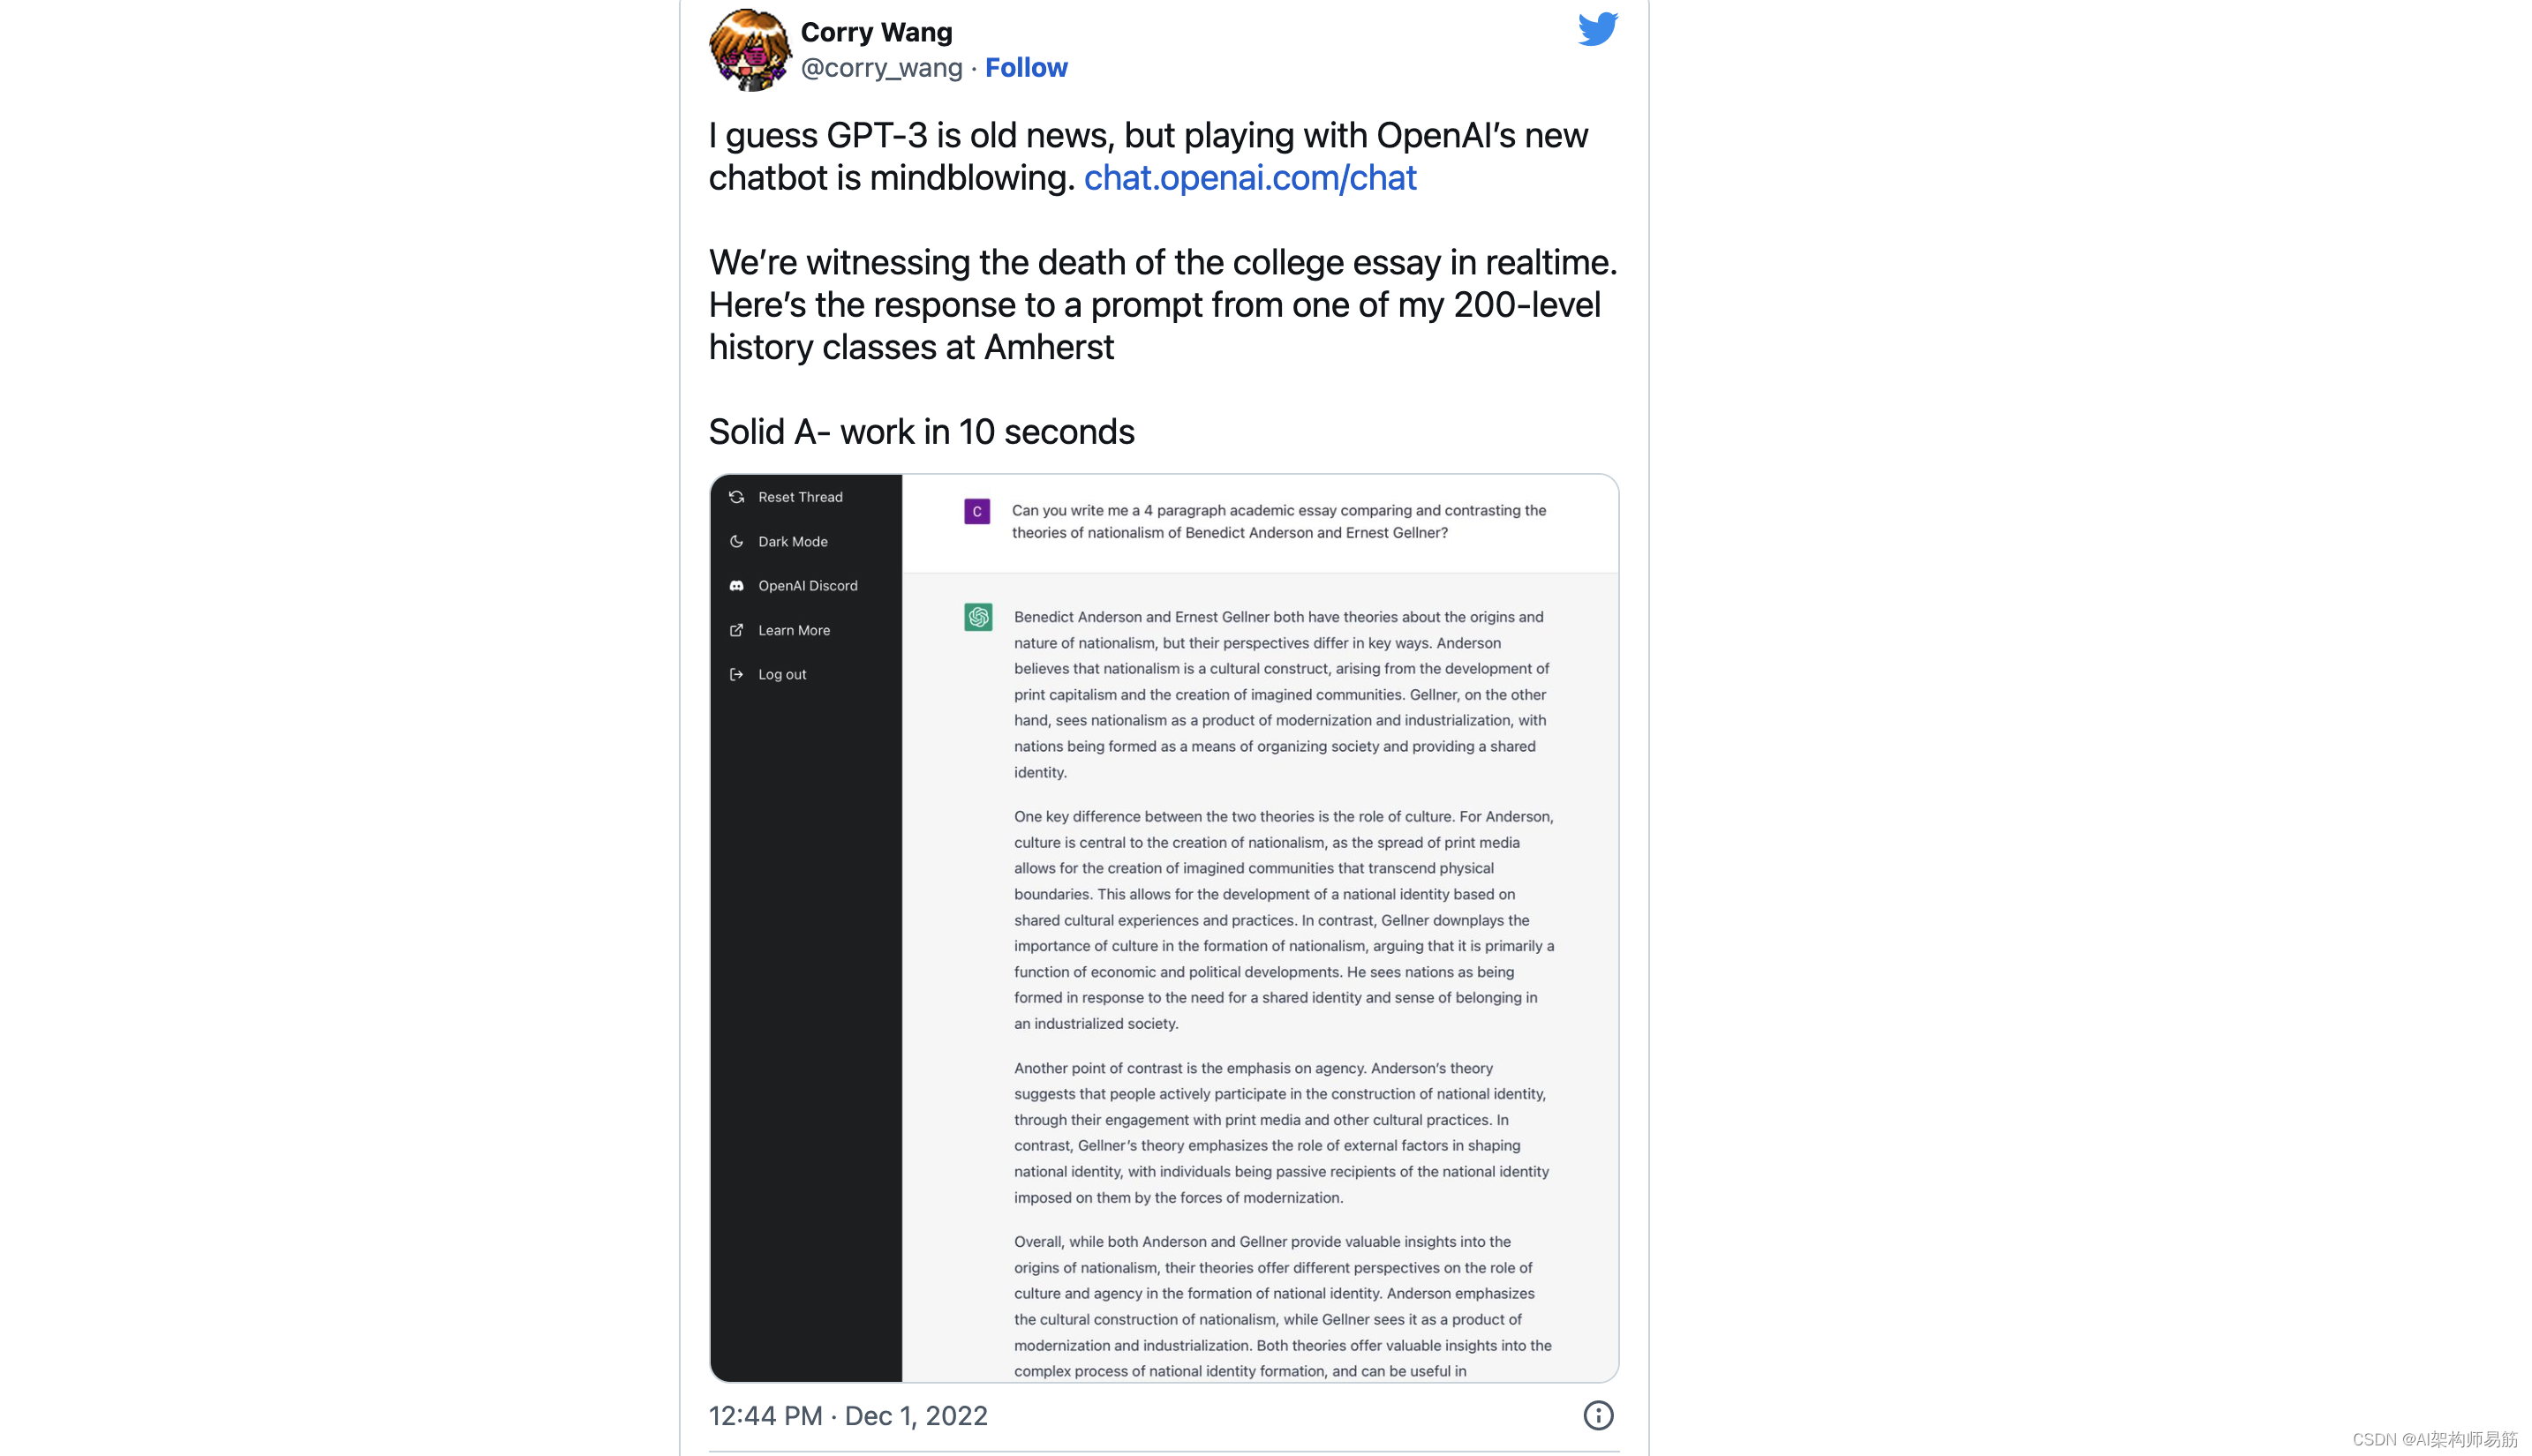Follow Corry Wang
The image size is (2532, 1456).
pos(1027,67)
